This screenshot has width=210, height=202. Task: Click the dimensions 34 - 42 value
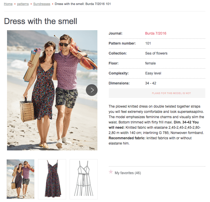point(151,83)
